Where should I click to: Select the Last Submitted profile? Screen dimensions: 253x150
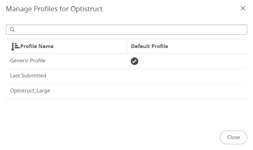coord(28,76)
